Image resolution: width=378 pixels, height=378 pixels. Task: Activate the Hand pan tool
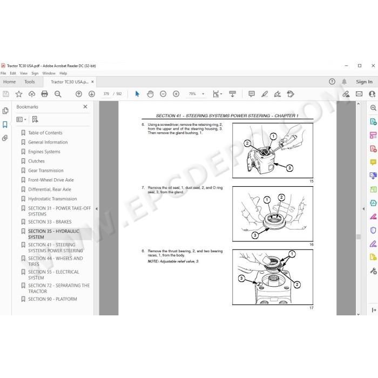(150, 94)
